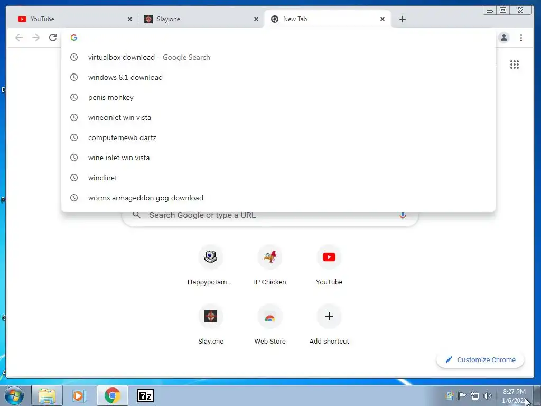Choose the 'computernewb dartz' suggestion
Image resolution: width=541 pixels, height=406 pixels.
[x=278, y=137]
